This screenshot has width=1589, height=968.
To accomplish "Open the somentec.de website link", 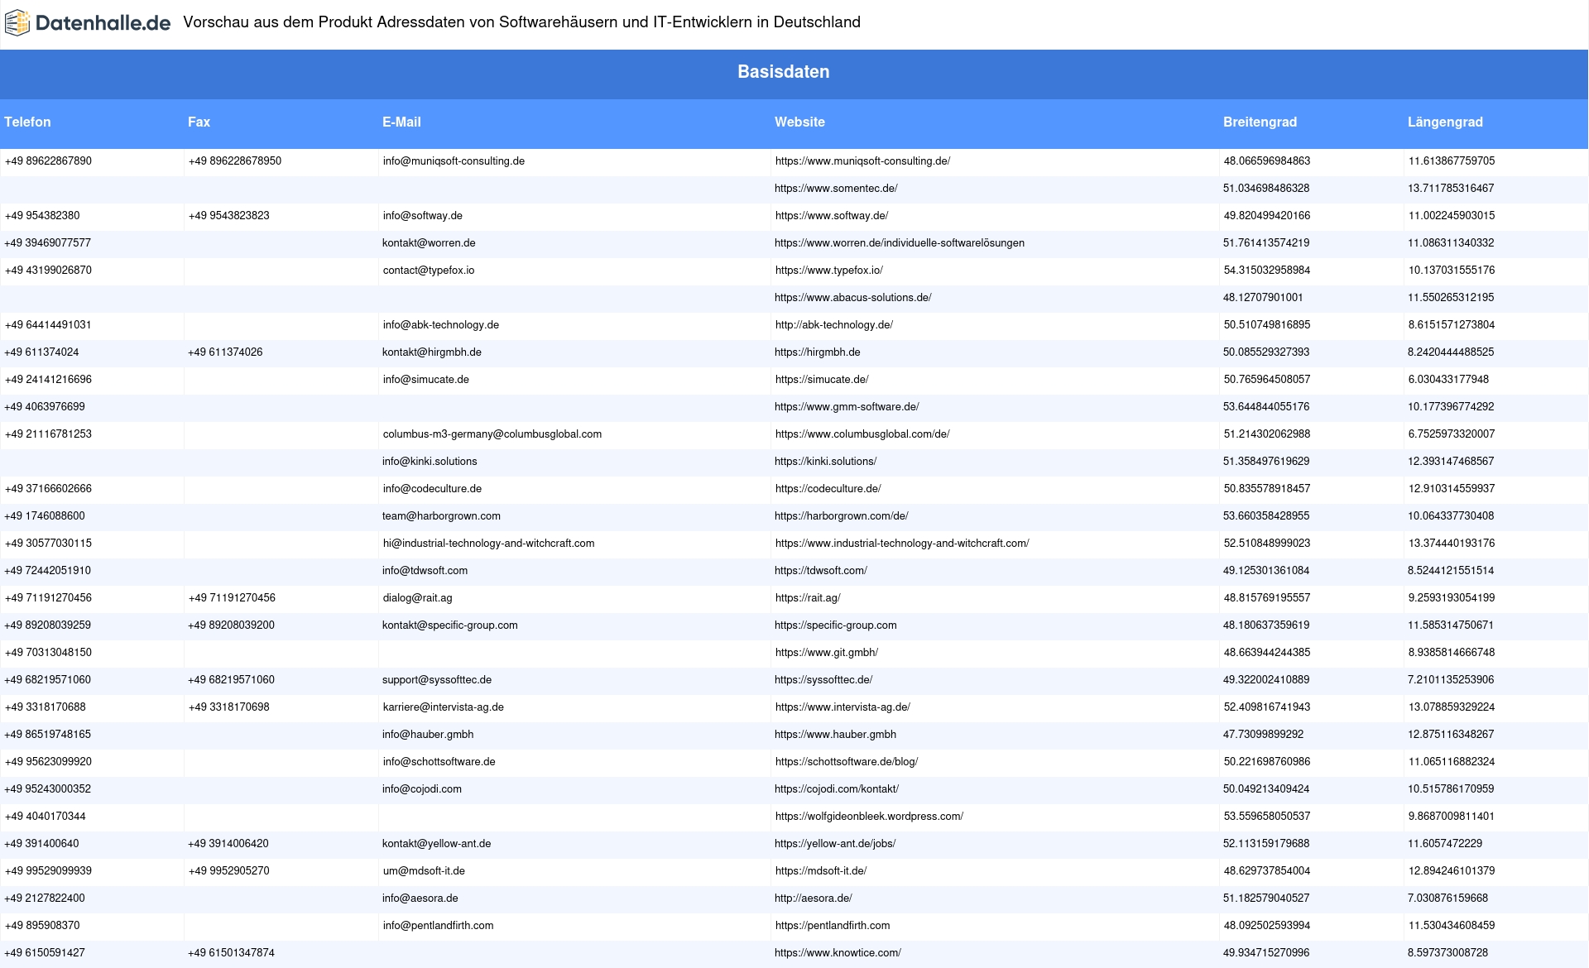I will (x=836, y=189).
